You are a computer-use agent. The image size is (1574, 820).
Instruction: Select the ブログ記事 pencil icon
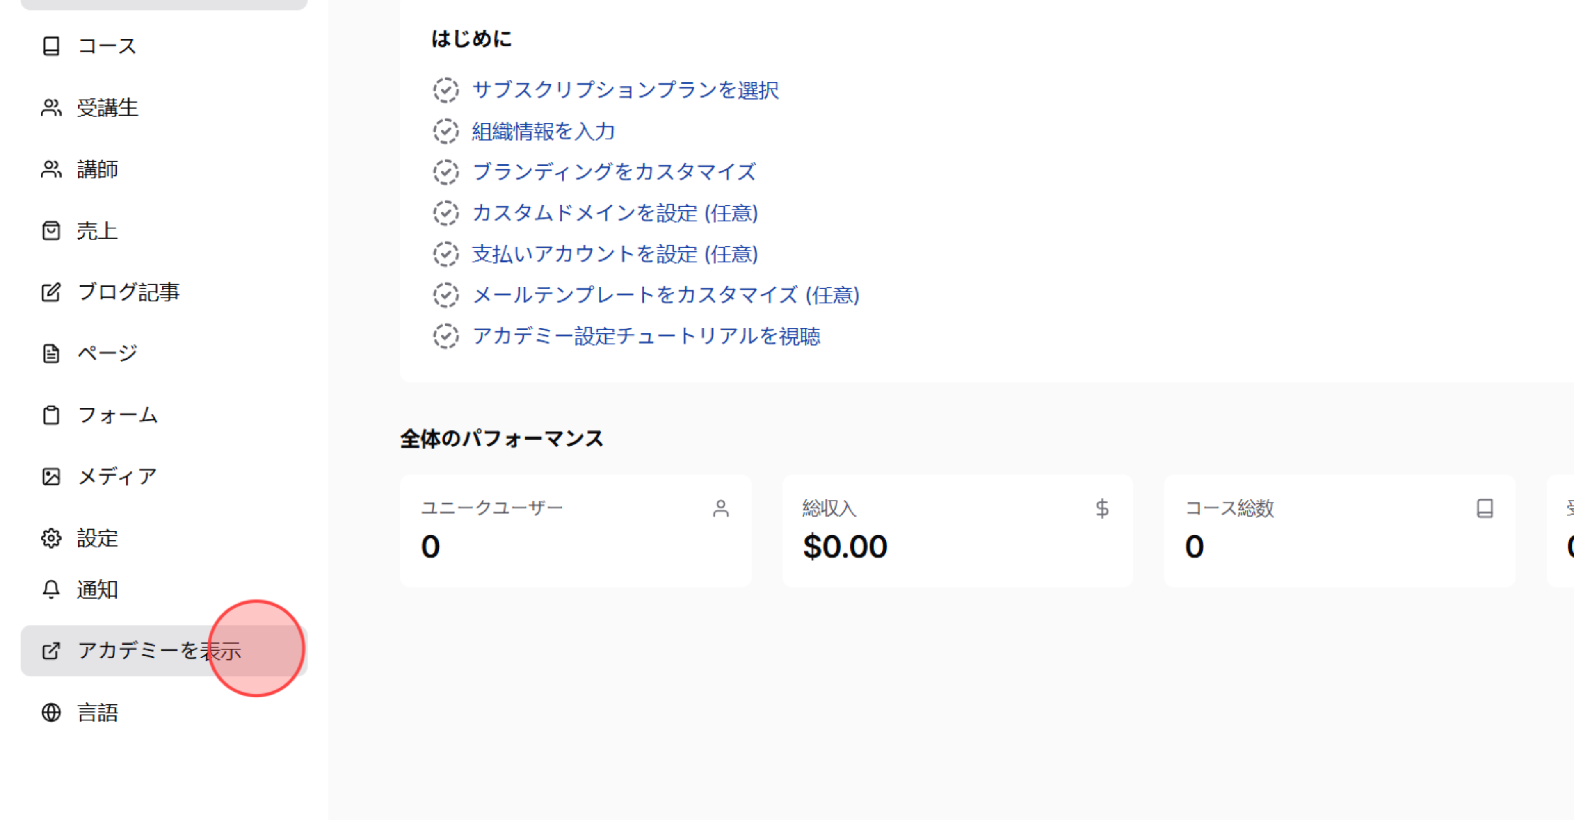coord(51,291)
